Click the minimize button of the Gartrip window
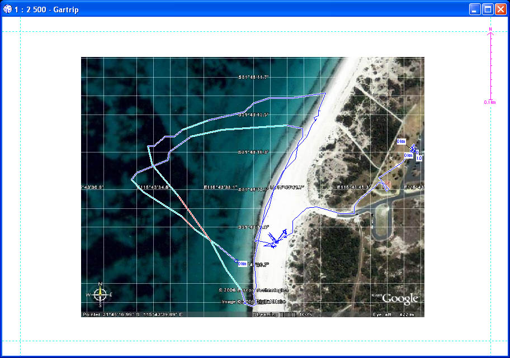Image resolution: width=510 pixels, height=358 pixels. [474, 9]
